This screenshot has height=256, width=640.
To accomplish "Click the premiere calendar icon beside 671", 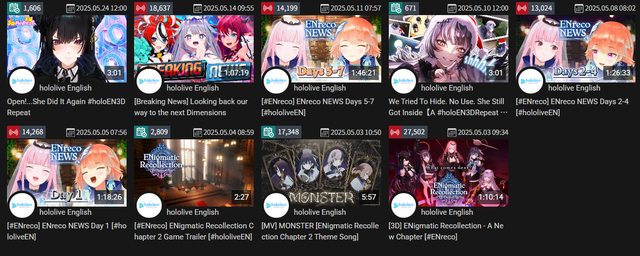I will coord(396,8).
